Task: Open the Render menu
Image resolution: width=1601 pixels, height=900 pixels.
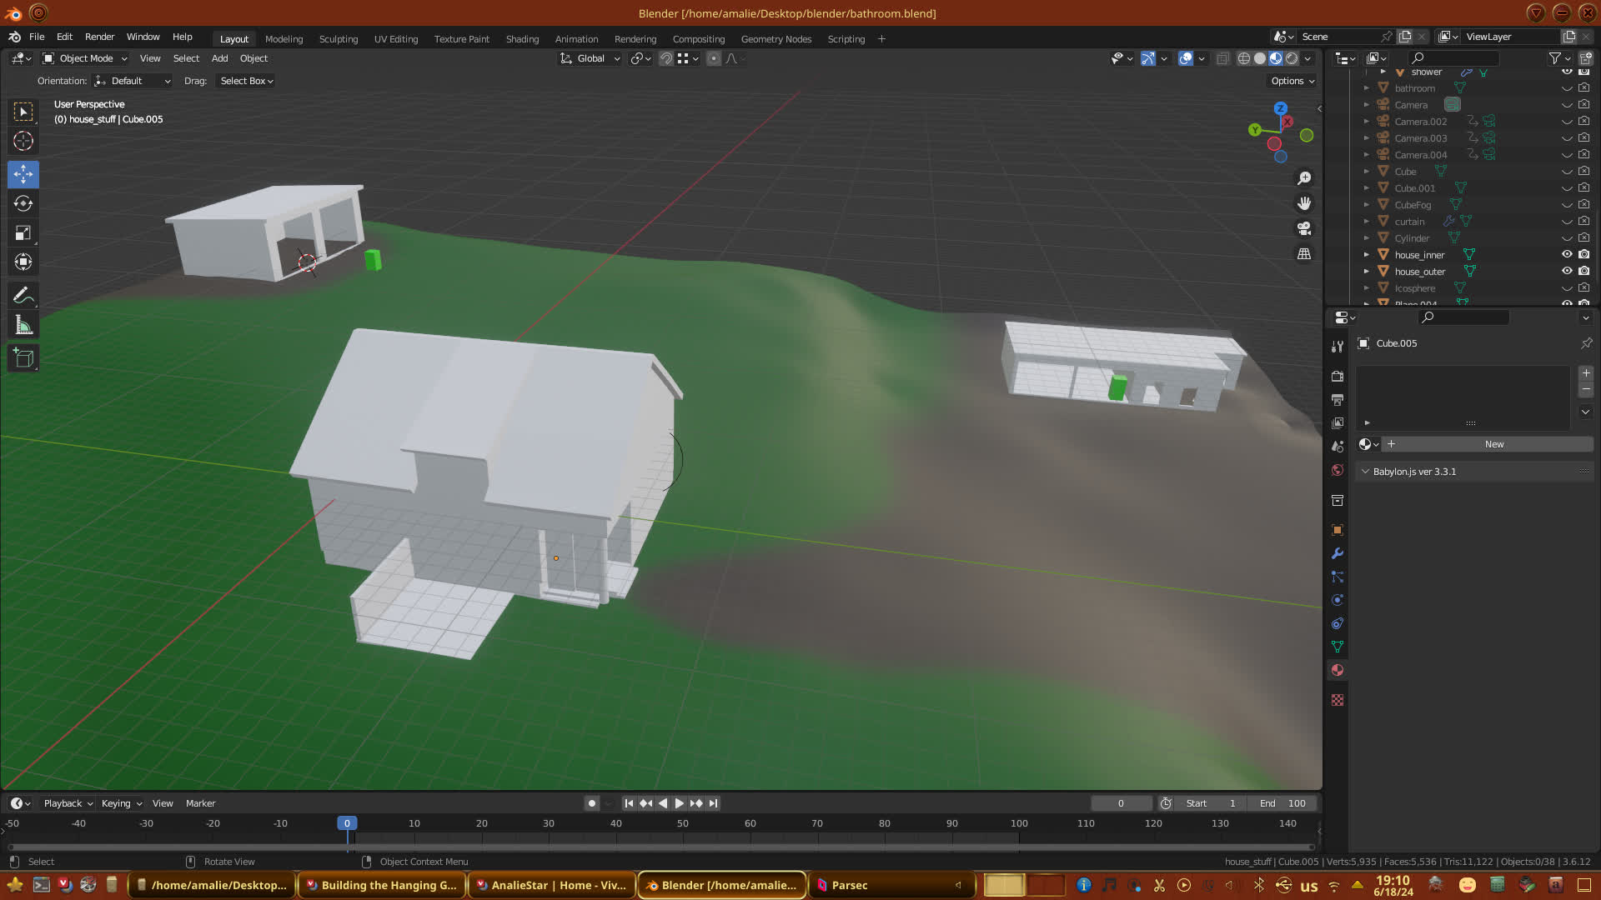Action: [99, 37]
